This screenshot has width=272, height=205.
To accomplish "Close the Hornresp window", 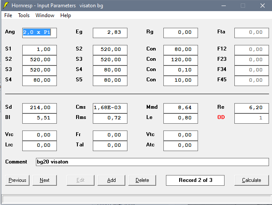I will pos(263,6).
